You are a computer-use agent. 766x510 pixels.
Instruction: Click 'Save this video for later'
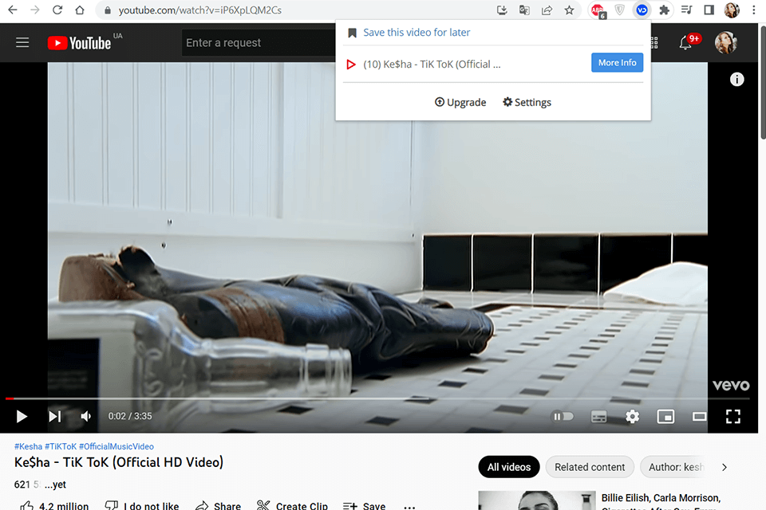click(x=417, y=32)
